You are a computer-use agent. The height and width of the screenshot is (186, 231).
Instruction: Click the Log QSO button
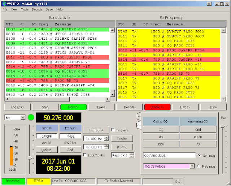[17, 107]
